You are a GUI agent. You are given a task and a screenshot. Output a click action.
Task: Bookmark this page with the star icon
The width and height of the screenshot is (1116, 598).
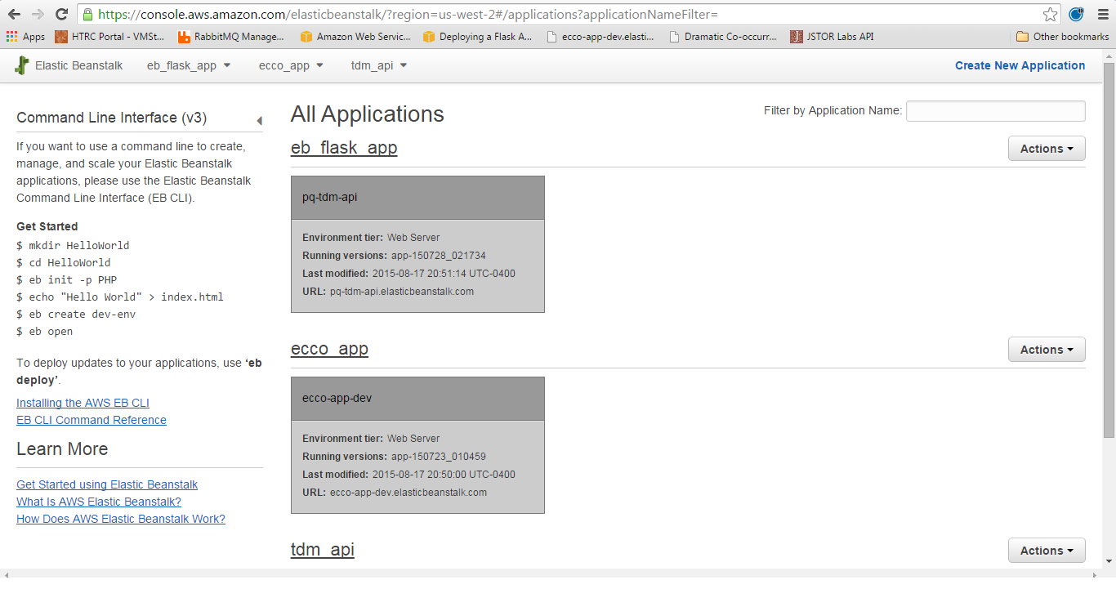click(x=1050, y=15)
